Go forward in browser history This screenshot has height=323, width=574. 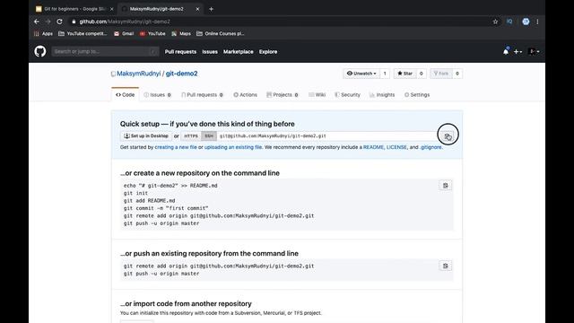(48, 22)
